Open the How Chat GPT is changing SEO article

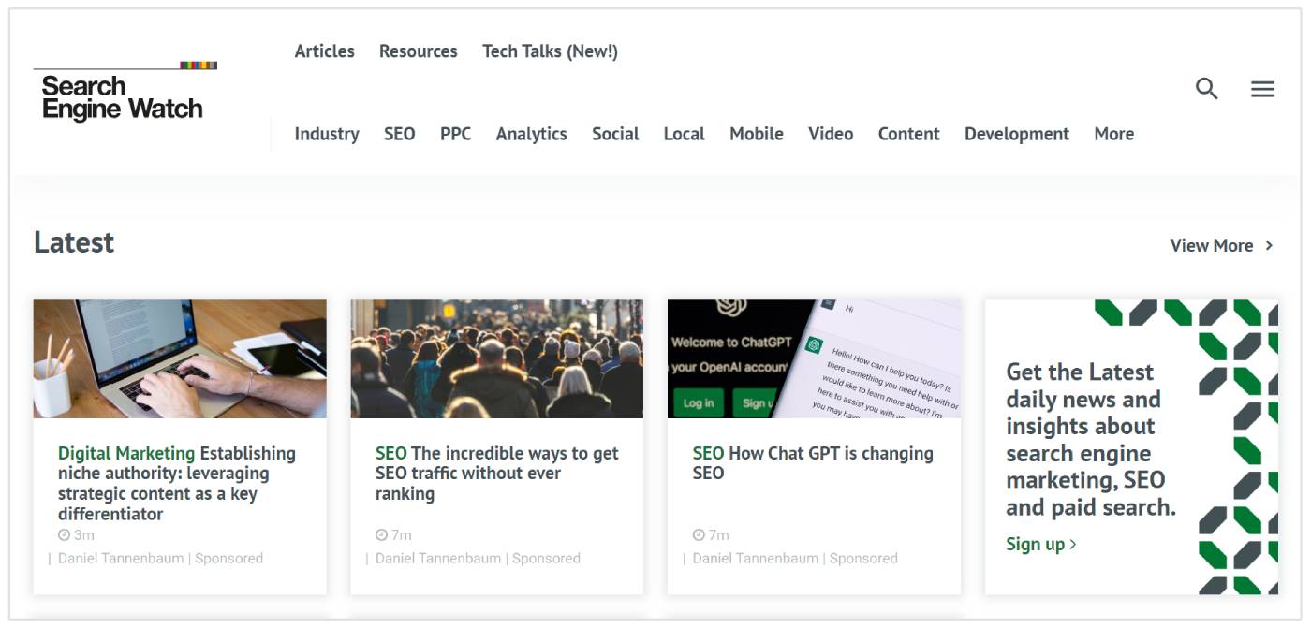(830, 454)
